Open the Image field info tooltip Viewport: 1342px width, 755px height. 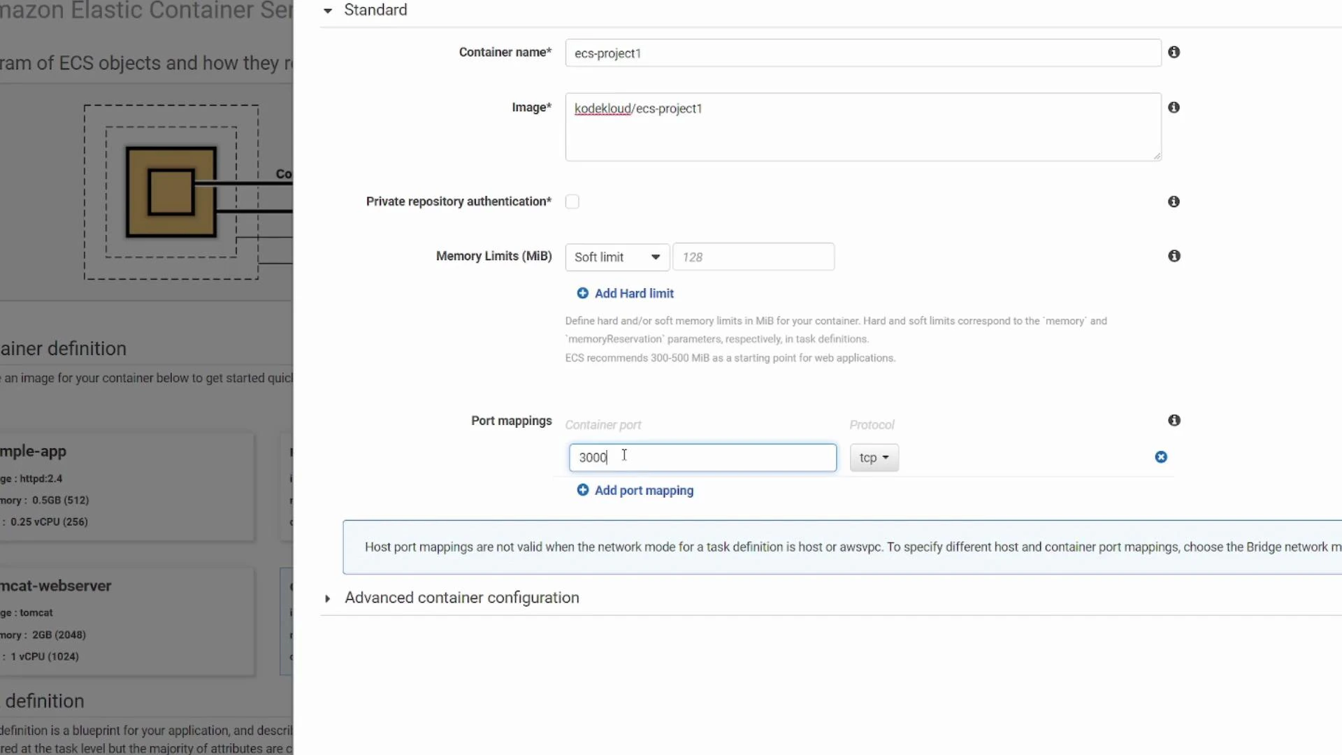coord(1174,107)
